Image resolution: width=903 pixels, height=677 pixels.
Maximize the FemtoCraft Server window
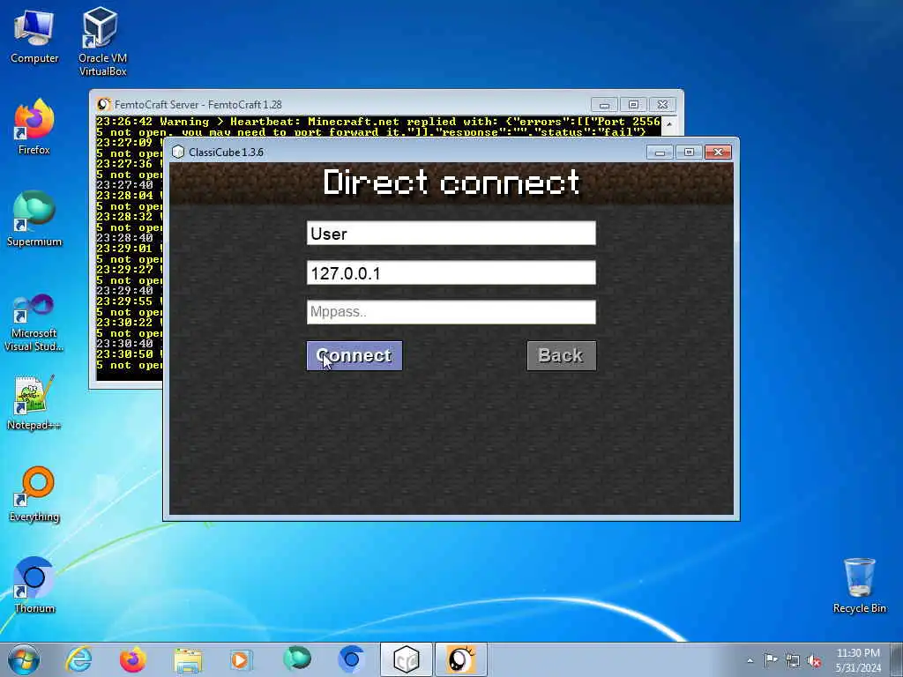tap(633, 105)
